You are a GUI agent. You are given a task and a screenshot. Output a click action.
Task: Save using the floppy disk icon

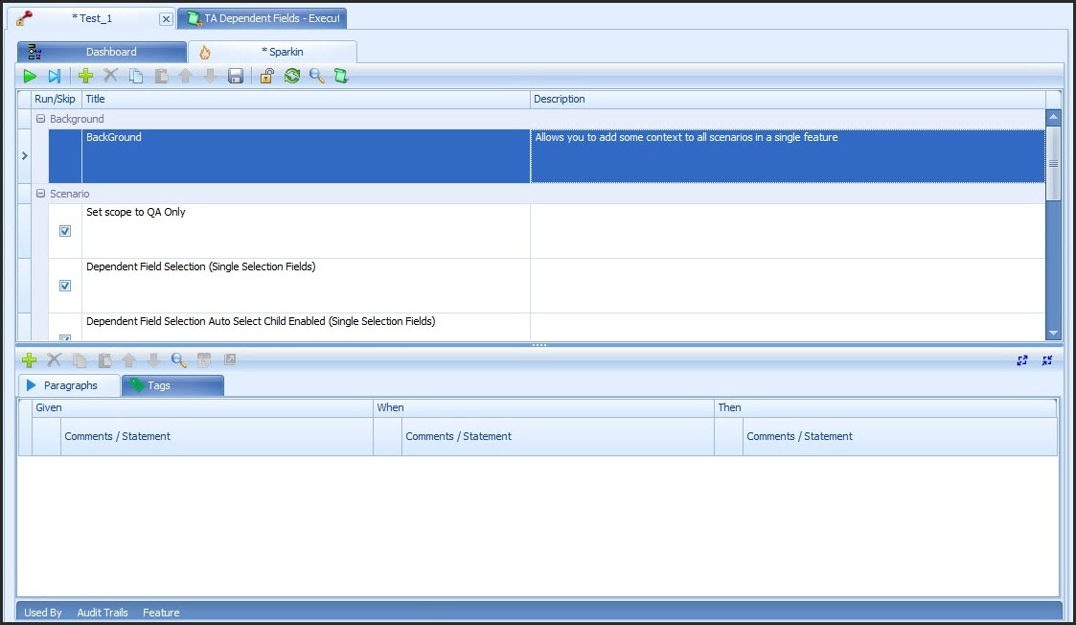click(236, 77)
